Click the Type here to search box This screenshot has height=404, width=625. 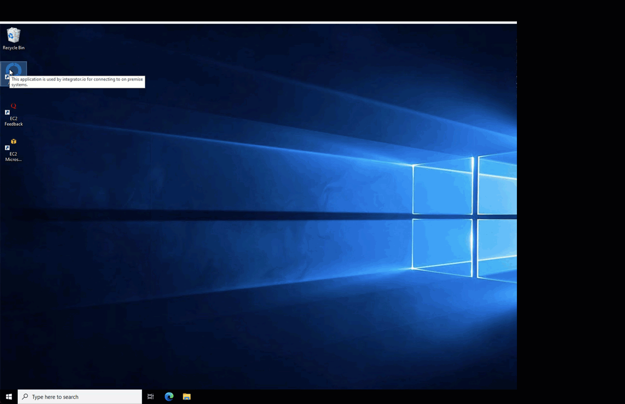pos(80,397)
